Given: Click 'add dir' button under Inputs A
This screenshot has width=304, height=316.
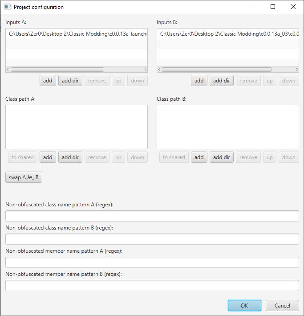Looking at the screenshot, I should pos(70,81).
